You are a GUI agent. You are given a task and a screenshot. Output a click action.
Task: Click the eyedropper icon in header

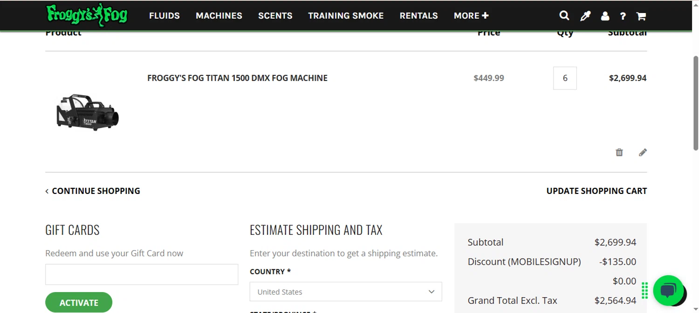pyautogui.click(x=585, y=16)
